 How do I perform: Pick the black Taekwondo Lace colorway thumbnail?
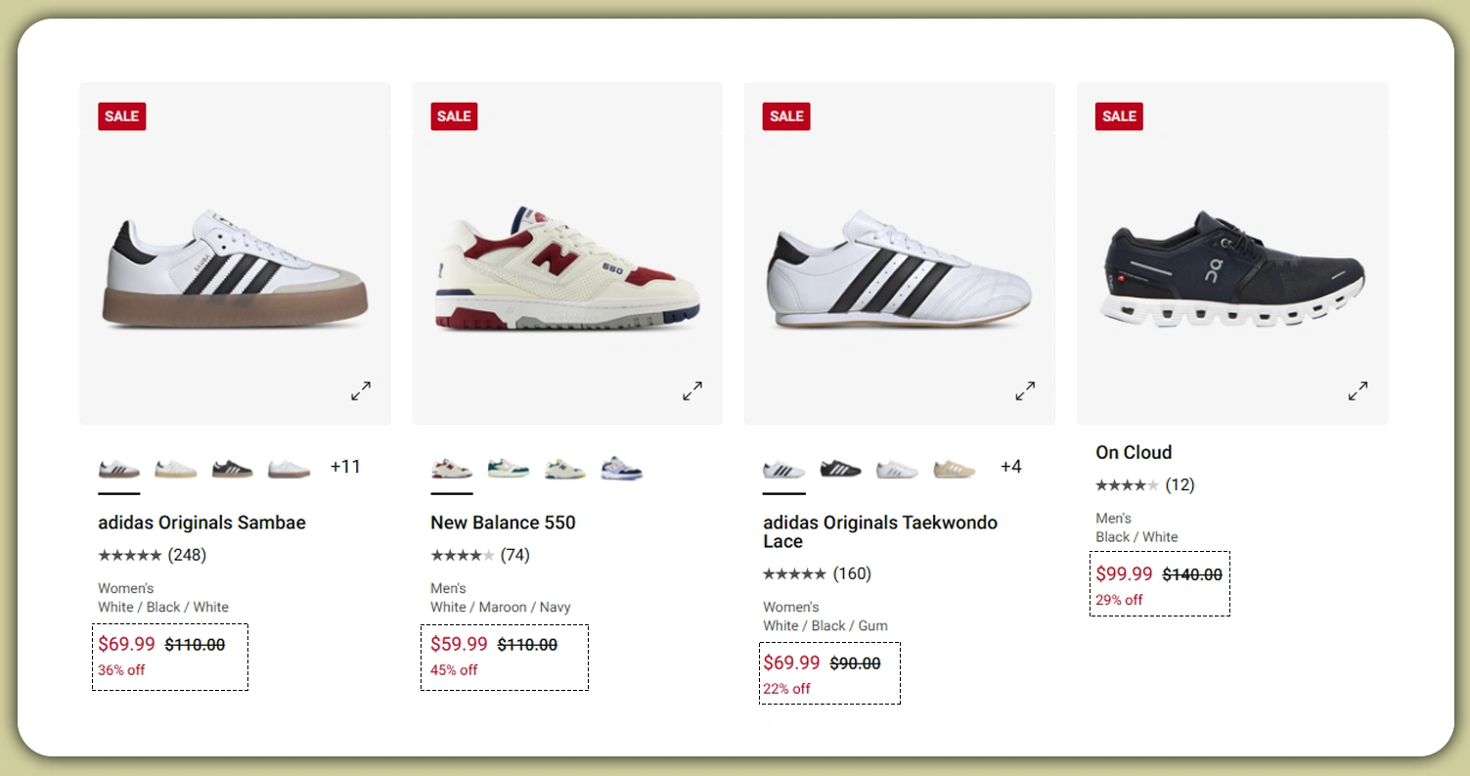pos(840,467)
